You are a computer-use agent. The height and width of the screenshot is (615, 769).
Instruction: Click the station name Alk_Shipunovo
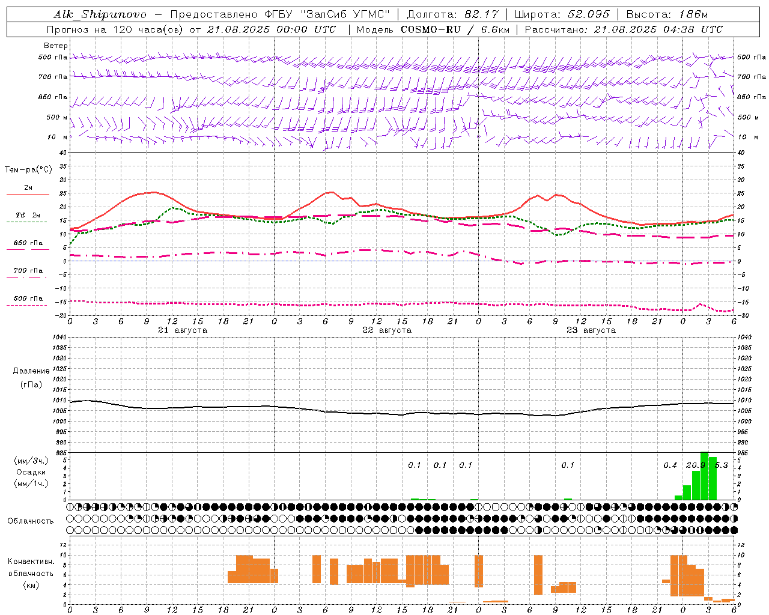pyautogui.click(x=100, y=14)
